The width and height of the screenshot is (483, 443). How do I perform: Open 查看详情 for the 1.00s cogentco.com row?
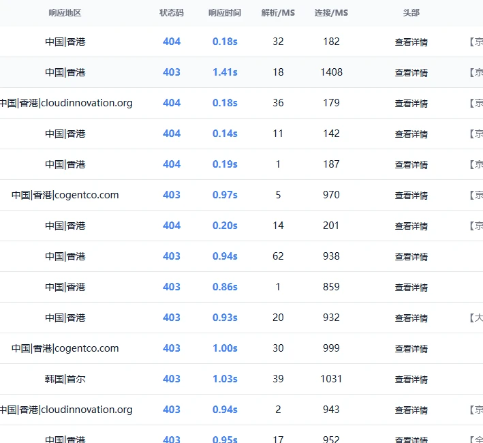tap(411, 349)
